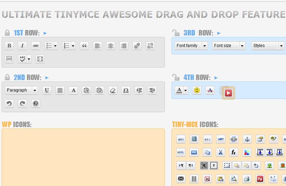
Task: Click the Fullscreen toggle icon
Action: pos(40,59)
